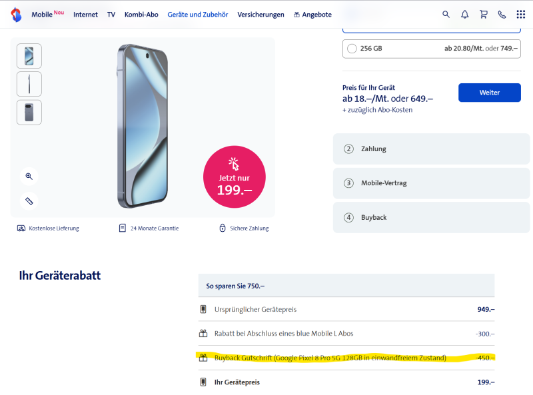Click the phone contact icon

point(502,15)
